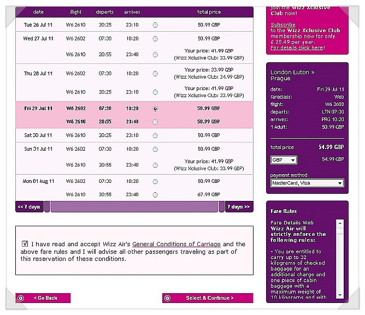Click London Luton » Prague heading
This screenshot has height=315, width=365.
tap(292, 75)
